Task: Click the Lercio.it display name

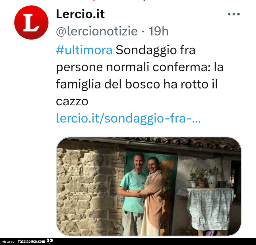Action: tap(80, 14)
